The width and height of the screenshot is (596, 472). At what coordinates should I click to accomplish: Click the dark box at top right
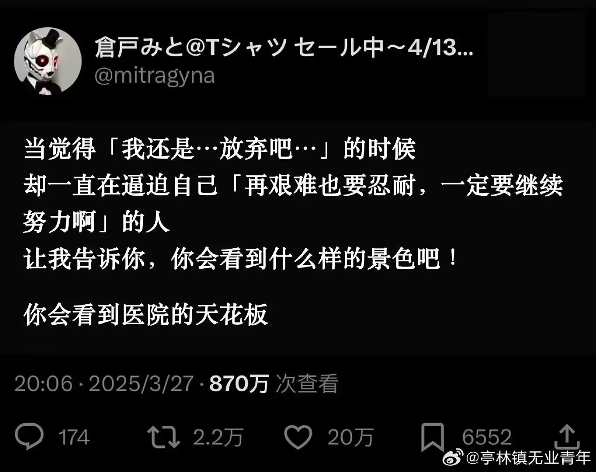click(536, 55)
